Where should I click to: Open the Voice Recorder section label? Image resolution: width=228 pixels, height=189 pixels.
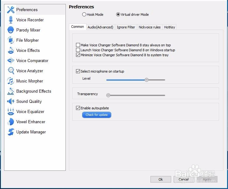[x=30, y=20]
